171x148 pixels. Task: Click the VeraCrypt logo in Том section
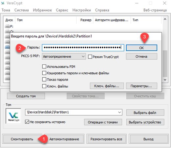13,116
